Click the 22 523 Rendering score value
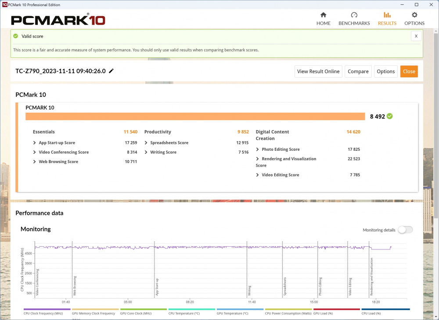 coord(354,159)
